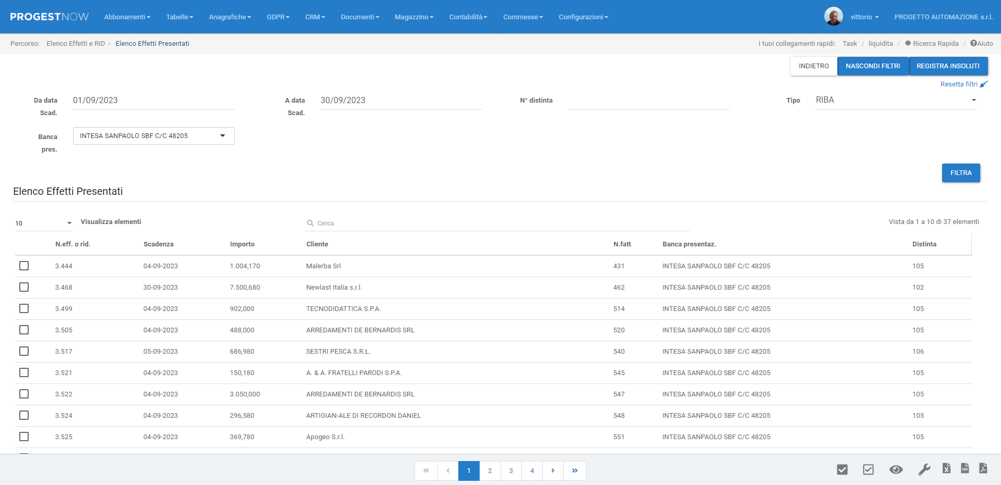Select the TECNODIDATTICA S.P.A. row checkbox
This screenshot has height=485, width=1001.
24,308
